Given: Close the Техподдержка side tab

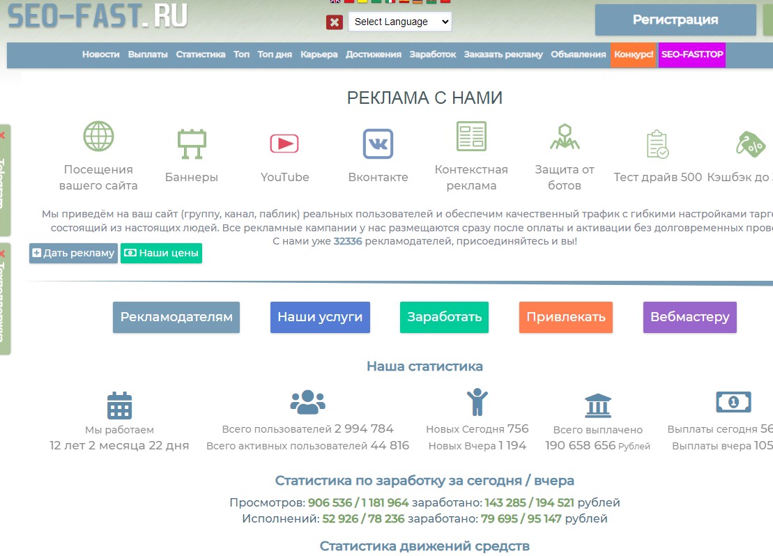Looking at the screenshot, I should tap(3, 254).
